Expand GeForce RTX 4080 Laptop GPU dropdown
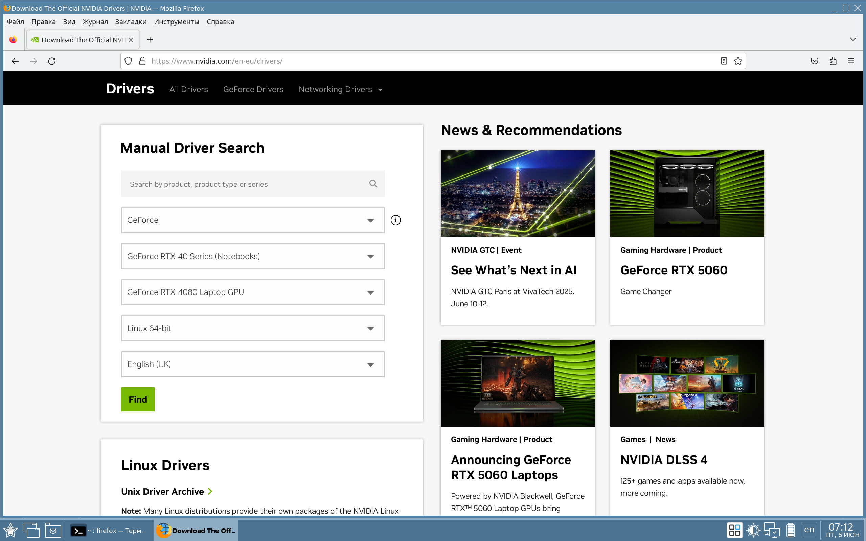Viewport: 866px width, 541px height. click(253, 292)
